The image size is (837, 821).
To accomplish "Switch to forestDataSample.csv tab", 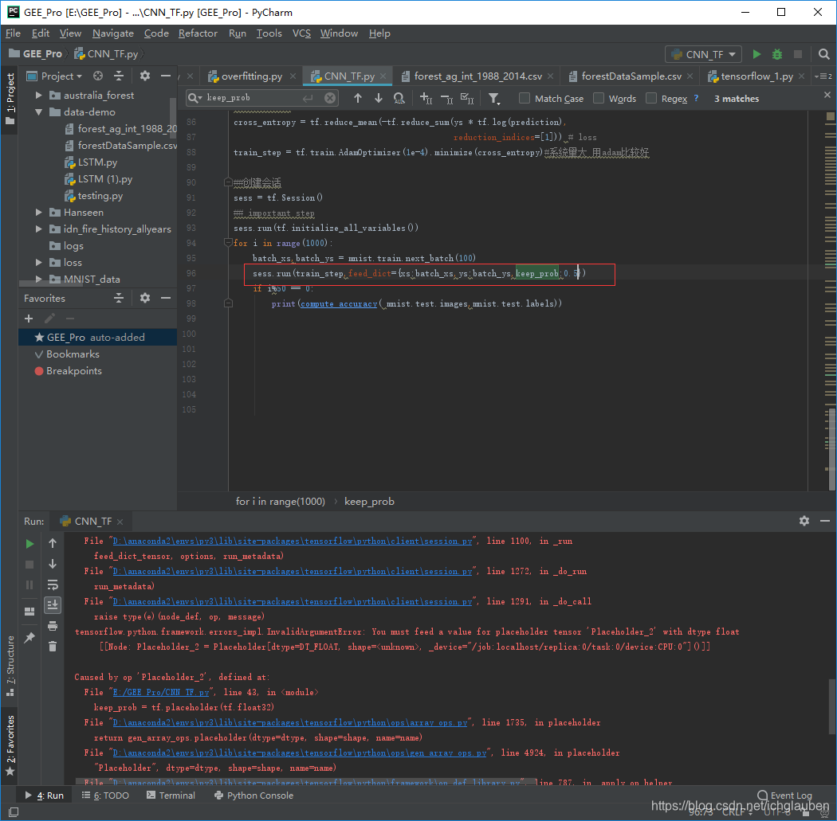I will tap(631, 76).
